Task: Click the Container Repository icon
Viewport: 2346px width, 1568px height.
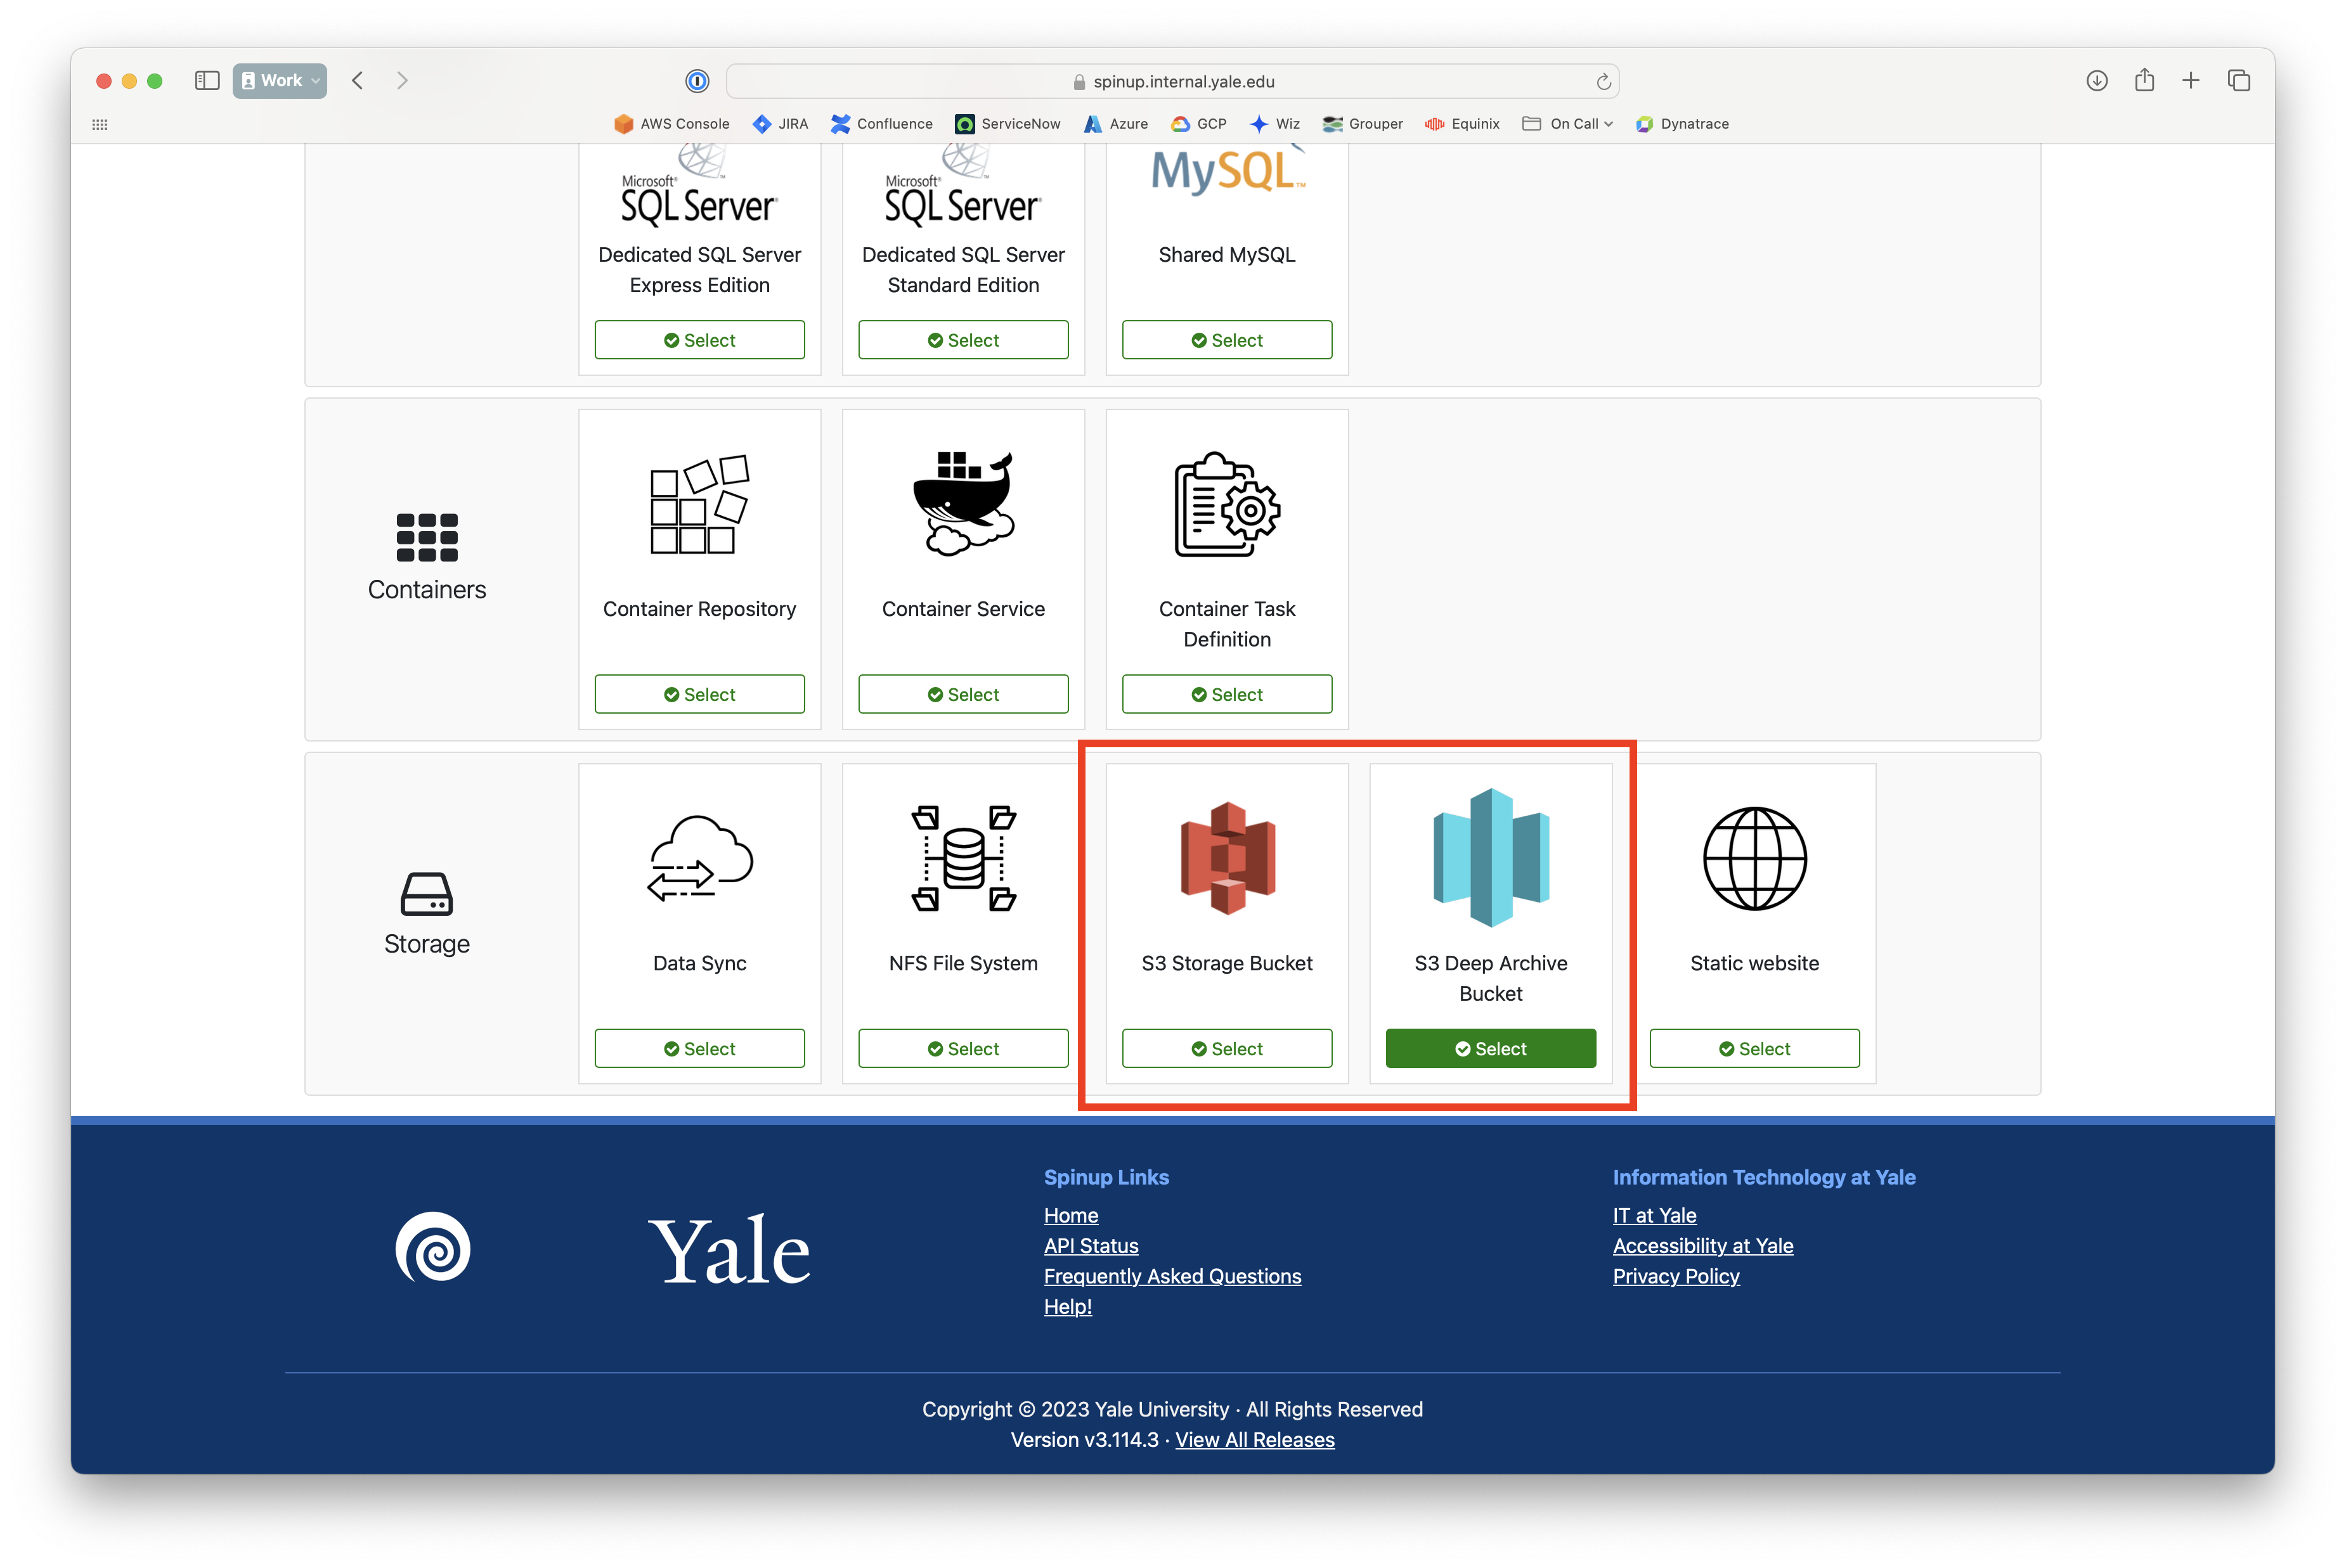Action: point(699,504)
